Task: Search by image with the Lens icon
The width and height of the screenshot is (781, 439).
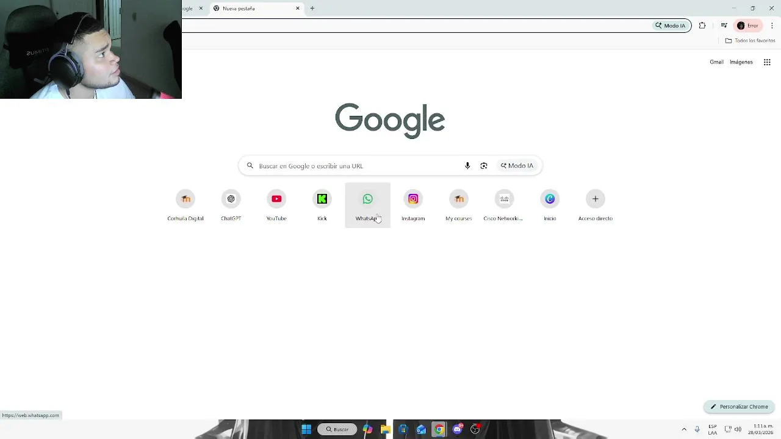Action: tap(484, 166)
